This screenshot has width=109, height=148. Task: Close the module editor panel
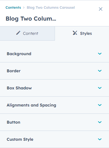click(101, 9)
